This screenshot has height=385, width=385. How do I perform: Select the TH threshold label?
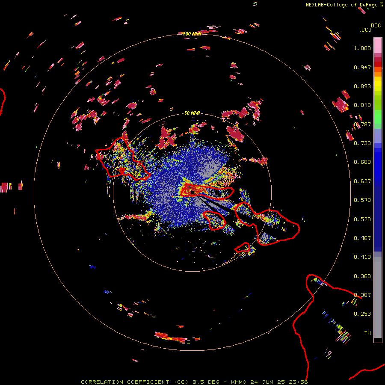367,333
